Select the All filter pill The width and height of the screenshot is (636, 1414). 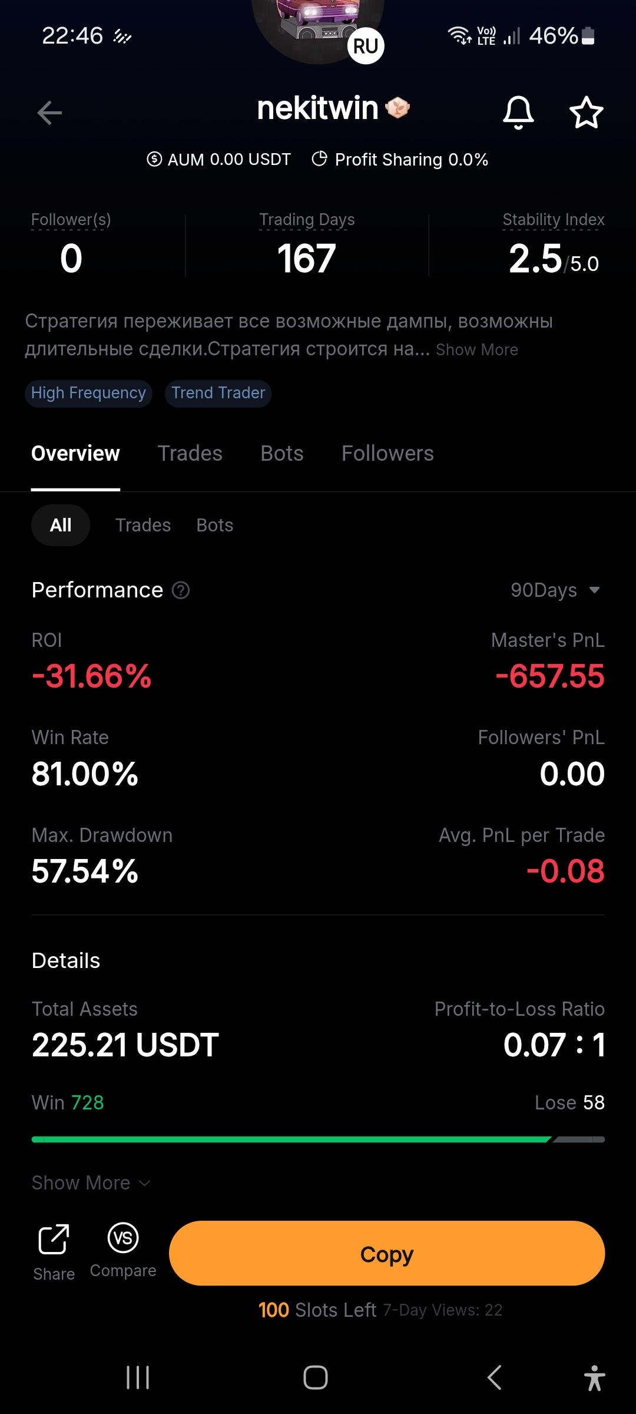[61, 525]
